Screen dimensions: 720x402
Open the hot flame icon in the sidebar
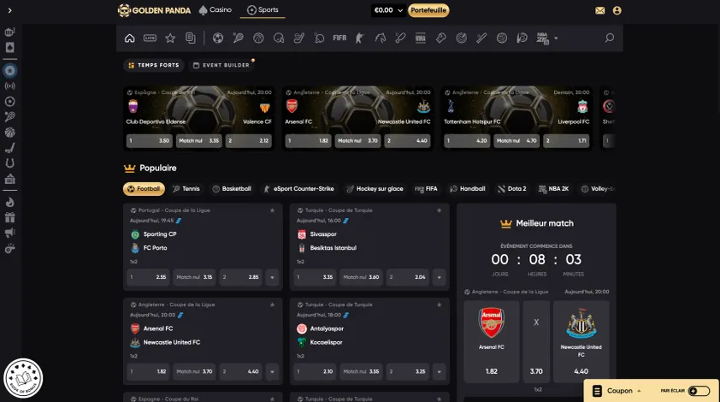pos(9,202)
